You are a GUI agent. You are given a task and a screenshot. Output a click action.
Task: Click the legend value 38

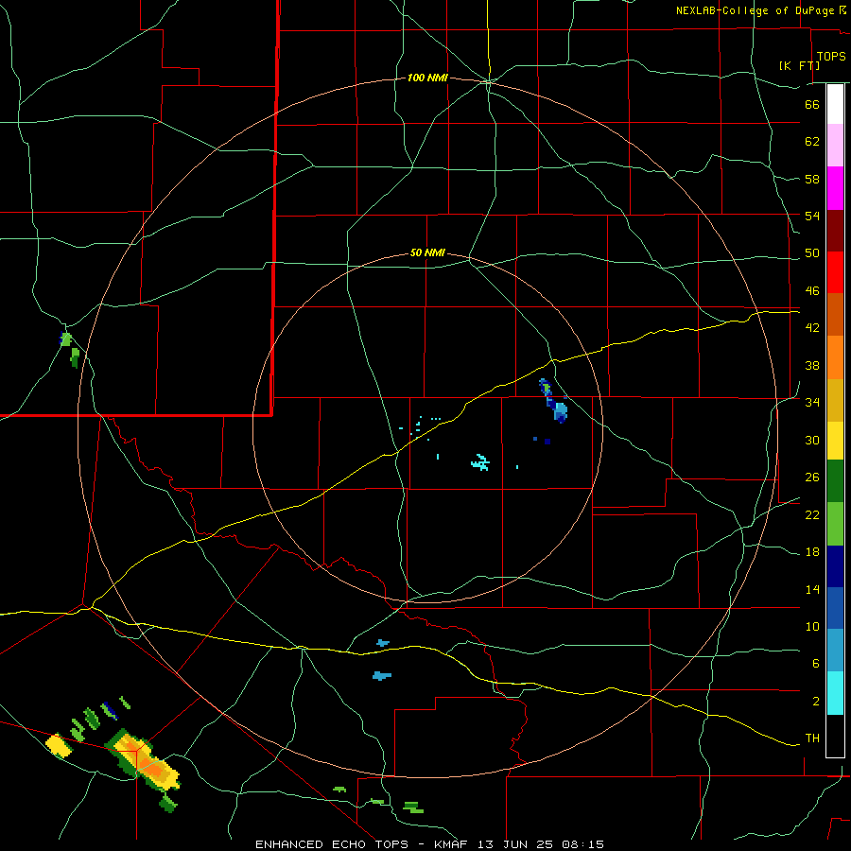812,365
